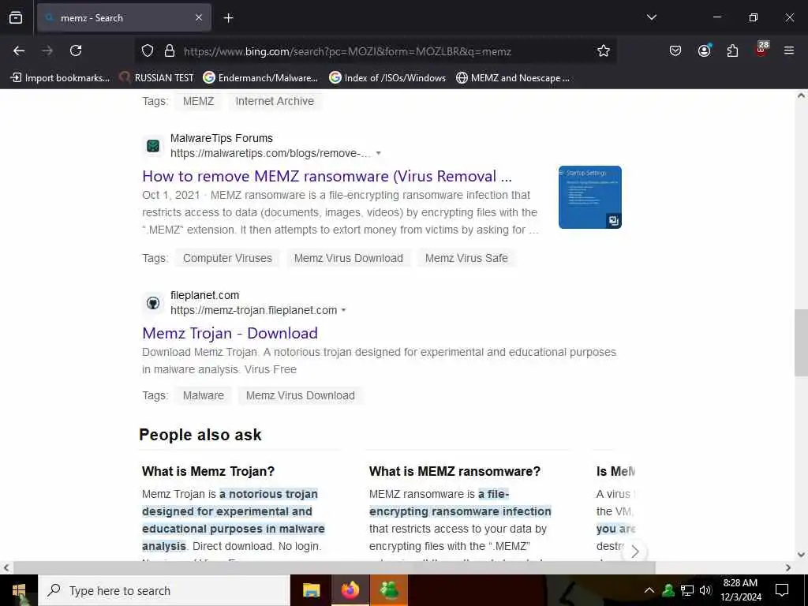Image resolution: width=808 pixels, height=606 pixels.
Task: Open Firefox account icon
Action: tap(704, 50)
